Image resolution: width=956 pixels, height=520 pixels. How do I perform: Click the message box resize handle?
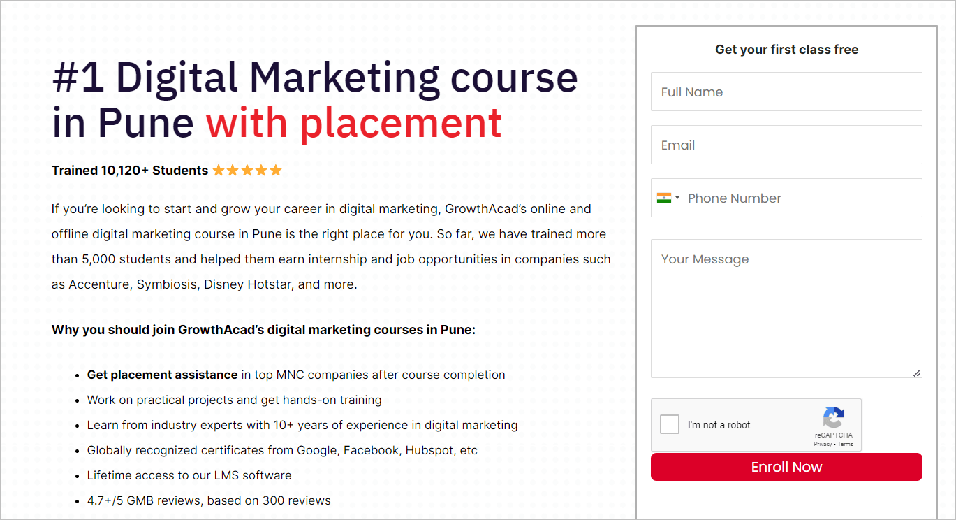pyautogui.click(x=917, y=373)
